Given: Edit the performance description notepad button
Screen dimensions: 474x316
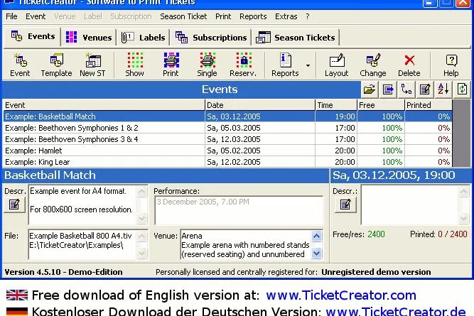Looking at the screenshot, I should point(345,205).
